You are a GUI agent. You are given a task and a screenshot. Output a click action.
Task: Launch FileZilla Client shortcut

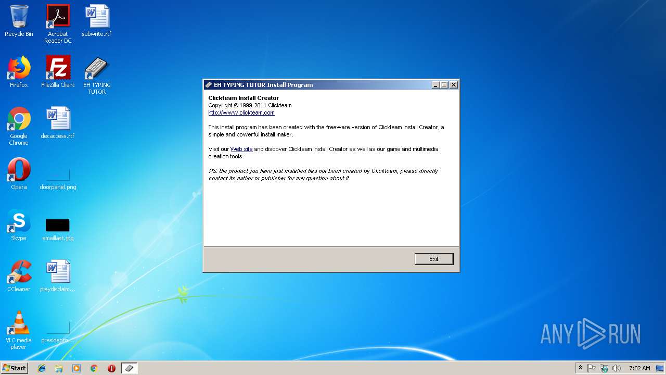(x=58, y=72)
